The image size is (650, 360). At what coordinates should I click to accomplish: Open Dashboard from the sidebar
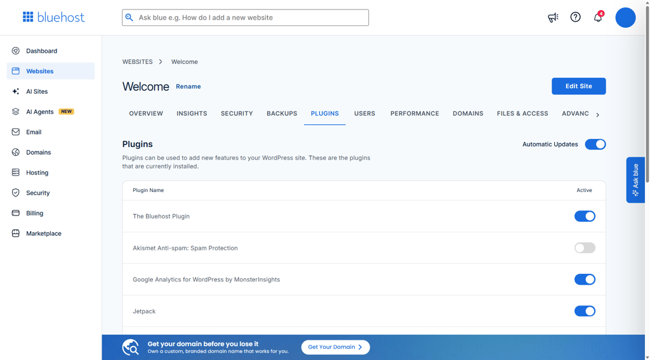pos(51,51)
